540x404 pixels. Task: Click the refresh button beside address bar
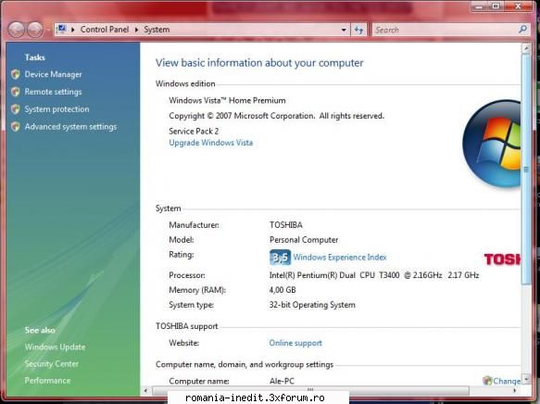click(x=358, y=30)
